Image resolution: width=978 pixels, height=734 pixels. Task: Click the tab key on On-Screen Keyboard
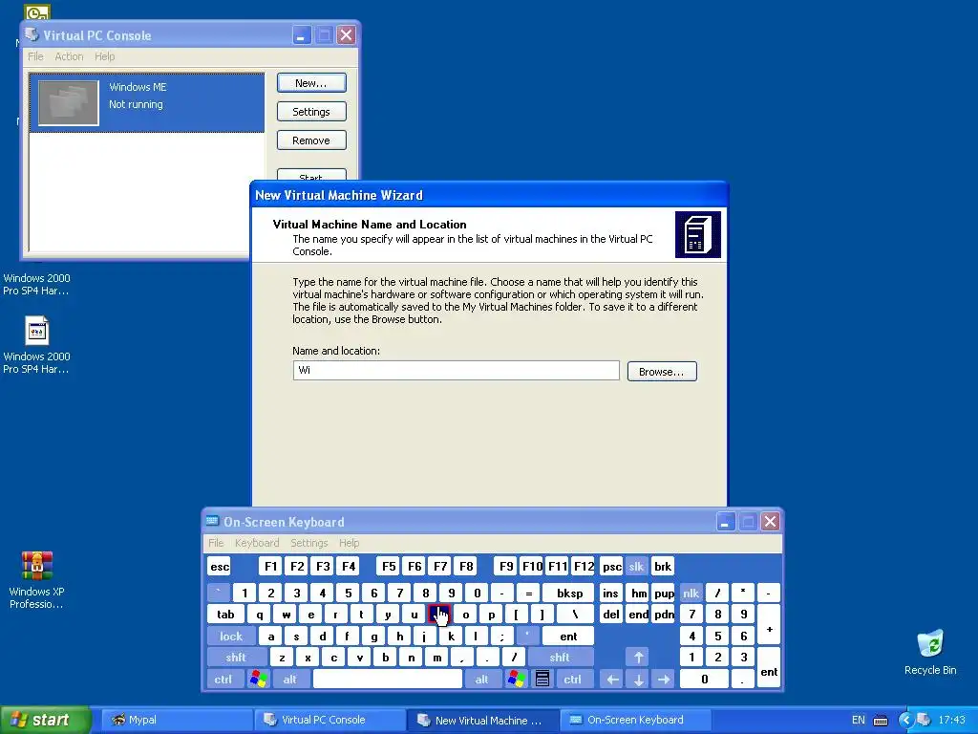point(225,615)
